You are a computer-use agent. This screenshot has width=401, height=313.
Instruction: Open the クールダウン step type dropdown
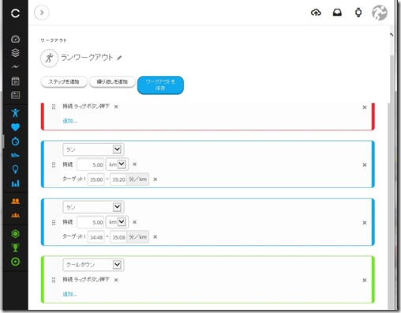[93, 265]
